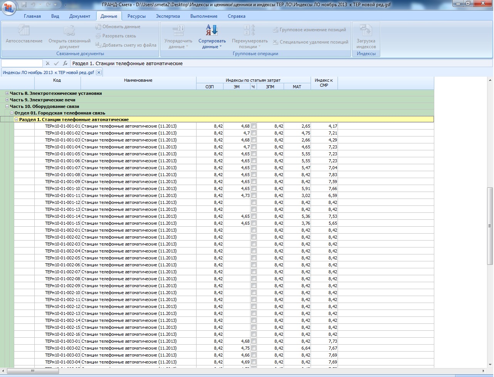This screenshot has width=494, height=377.
Task: Click the Перенумеровать позиции icon
Action: pyautogui.click(x=249, y=30)
